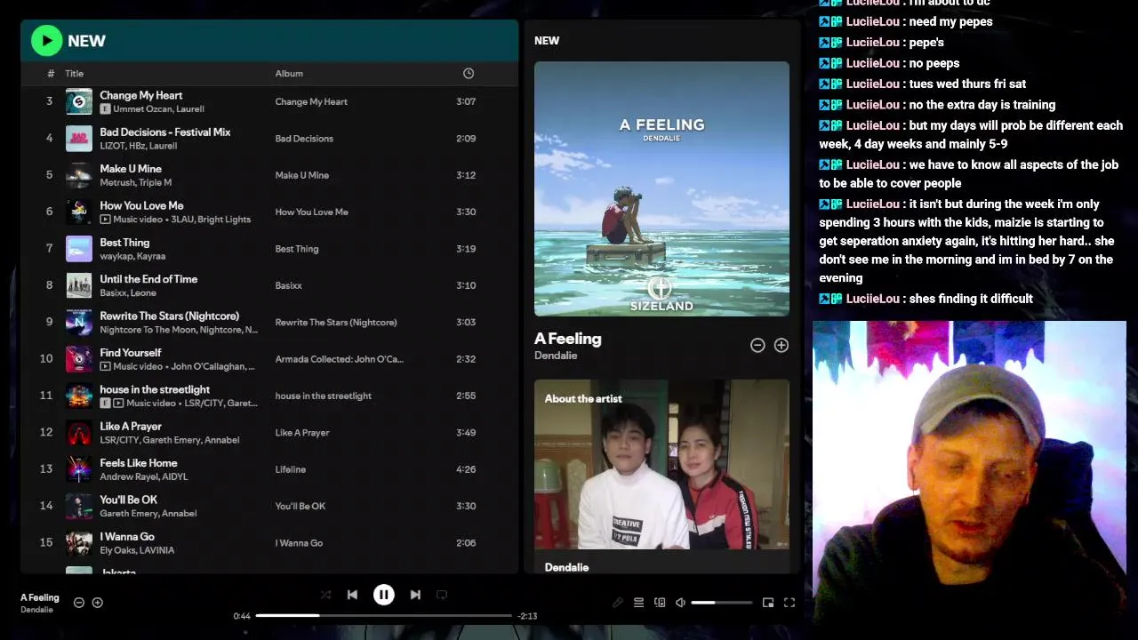Image resolution: width=1138 pixels, height=640 pixels.
Task: Open the miniplayer
Action: tap(768, 603)
